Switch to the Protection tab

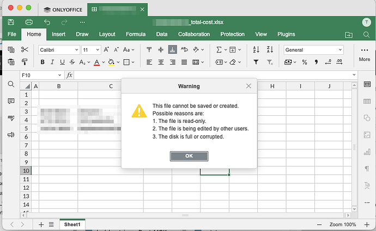point(232,34)
